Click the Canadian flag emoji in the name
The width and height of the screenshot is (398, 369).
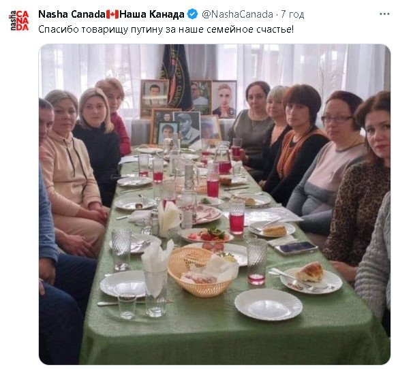[x=112, y=14]
